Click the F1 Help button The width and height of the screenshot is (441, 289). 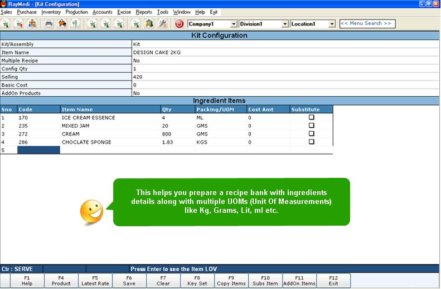pyautogui.click(x=27, y=281)
